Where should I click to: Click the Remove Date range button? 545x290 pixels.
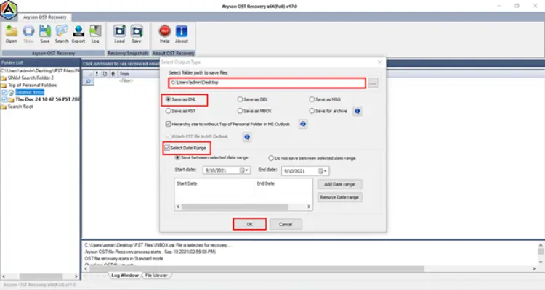point(339,197)
